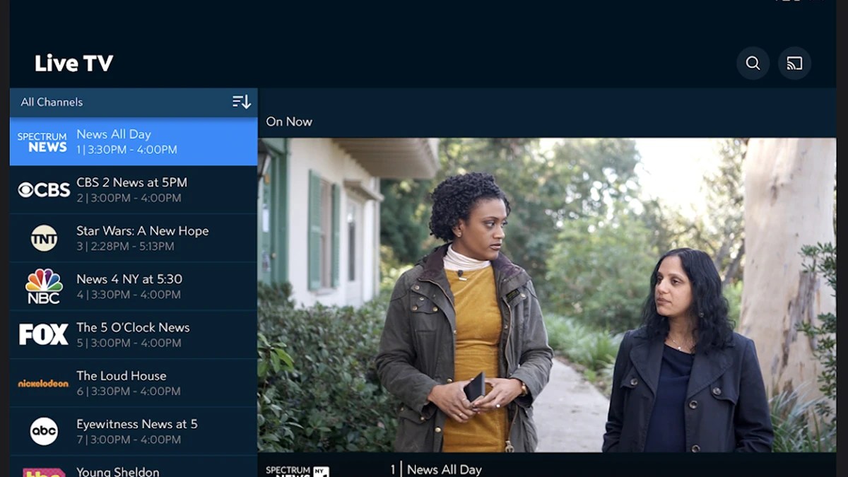Image resolution: width=848 pixels, height=477 pixels.
Task: Open the search panel
Action: click(x=753, y=63)
